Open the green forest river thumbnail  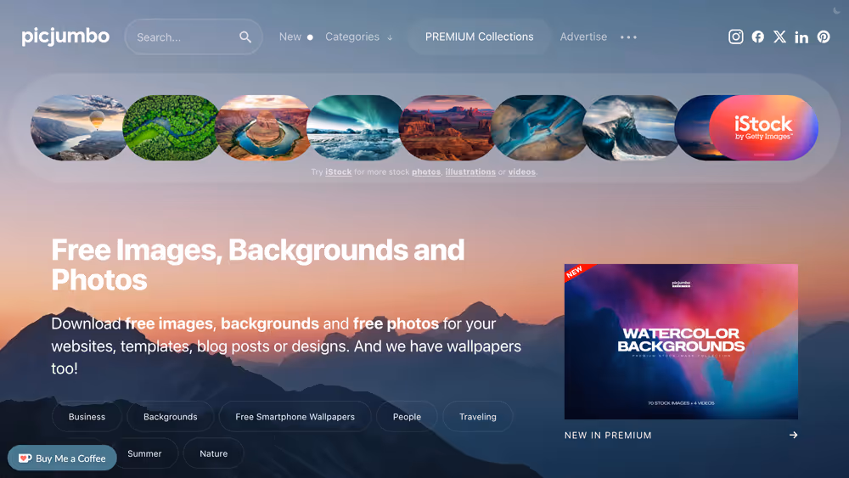[171, 127]
